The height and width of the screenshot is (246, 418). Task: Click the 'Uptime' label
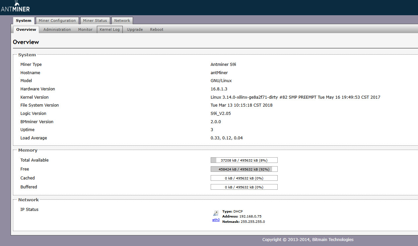(x=27, y=130)
